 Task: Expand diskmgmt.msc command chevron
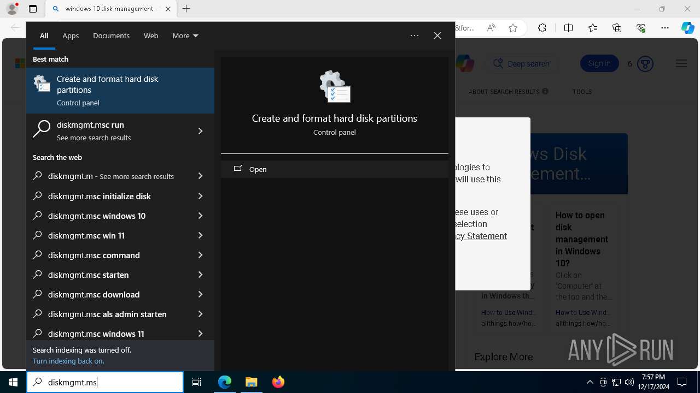[200, 255]
